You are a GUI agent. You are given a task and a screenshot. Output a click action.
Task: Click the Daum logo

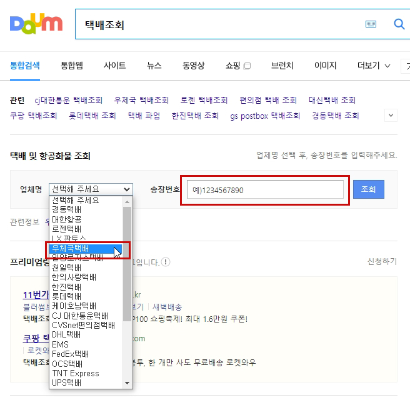(x=36, y=24)
